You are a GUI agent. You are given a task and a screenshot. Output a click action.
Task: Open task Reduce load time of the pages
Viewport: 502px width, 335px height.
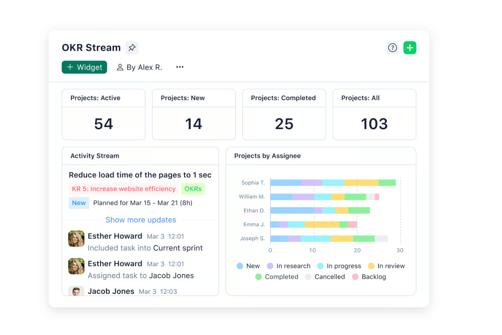[140, 175]
